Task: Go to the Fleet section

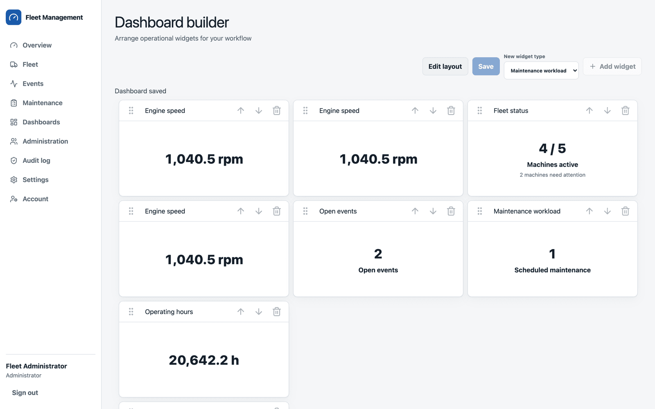Action: click(x=51, y=65)
